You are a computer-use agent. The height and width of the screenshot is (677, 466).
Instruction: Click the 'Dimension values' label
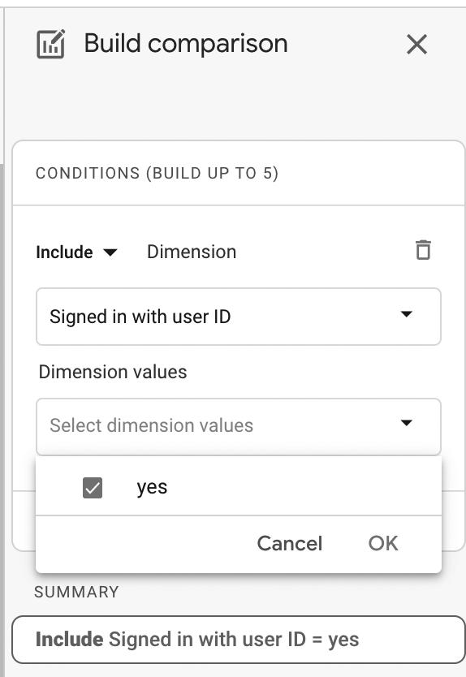click(x=113, y=372)
